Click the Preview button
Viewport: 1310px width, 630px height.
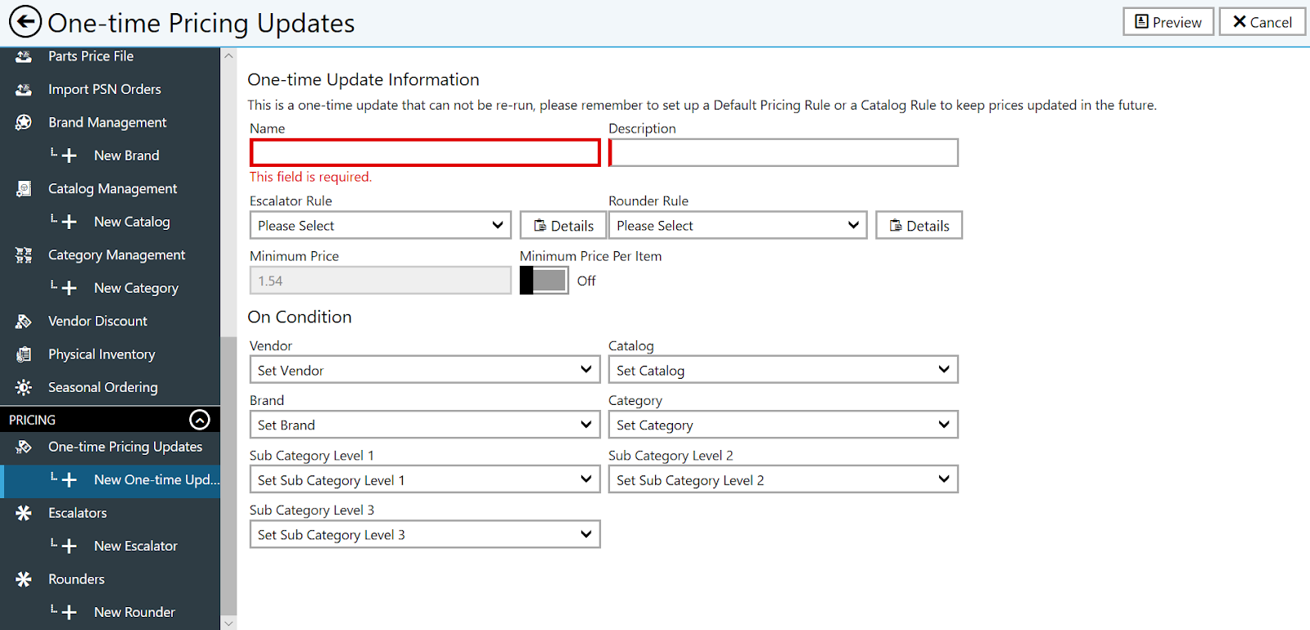(1168, 22)
